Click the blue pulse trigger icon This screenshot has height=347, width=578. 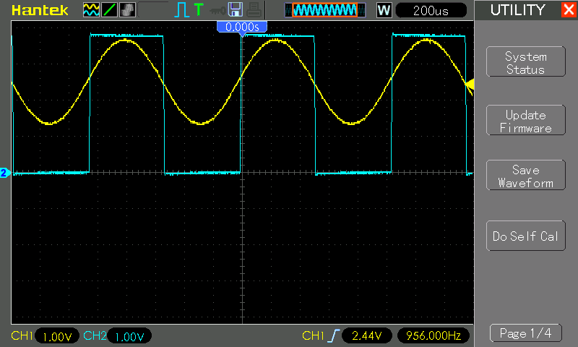[x=181, y=10]
